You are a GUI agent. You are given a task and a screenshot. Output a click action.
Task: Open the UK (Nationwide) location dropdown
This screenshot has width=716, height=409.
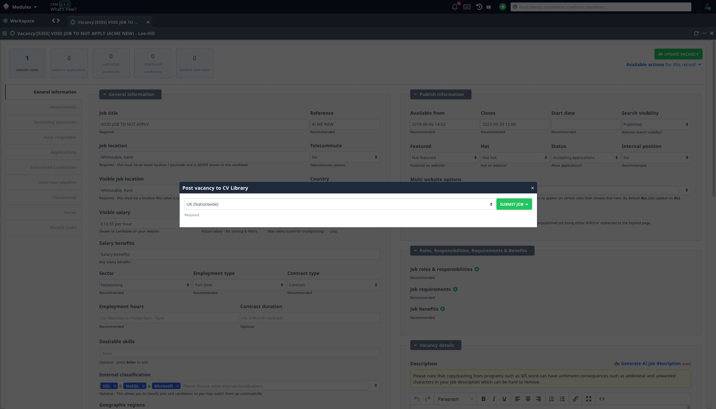(x=340, y=204)
